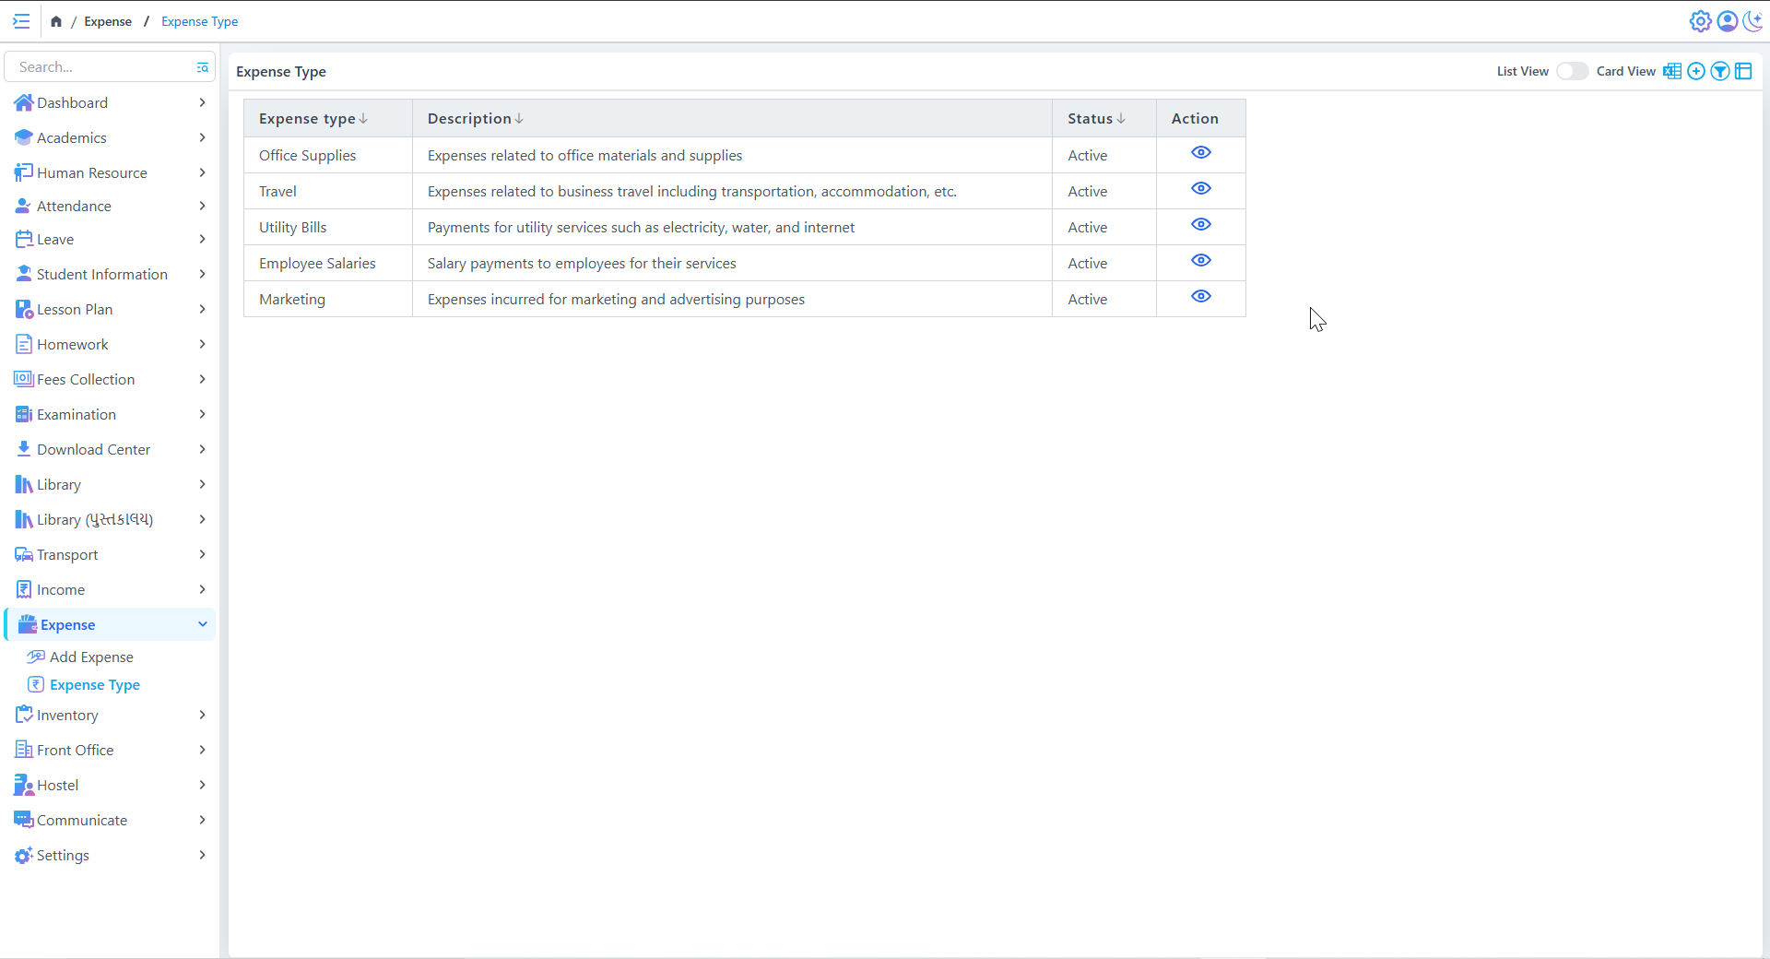This screenshot has height=959, width=1770.
Task: Open the user profile icon
Action: point(1727,21)
